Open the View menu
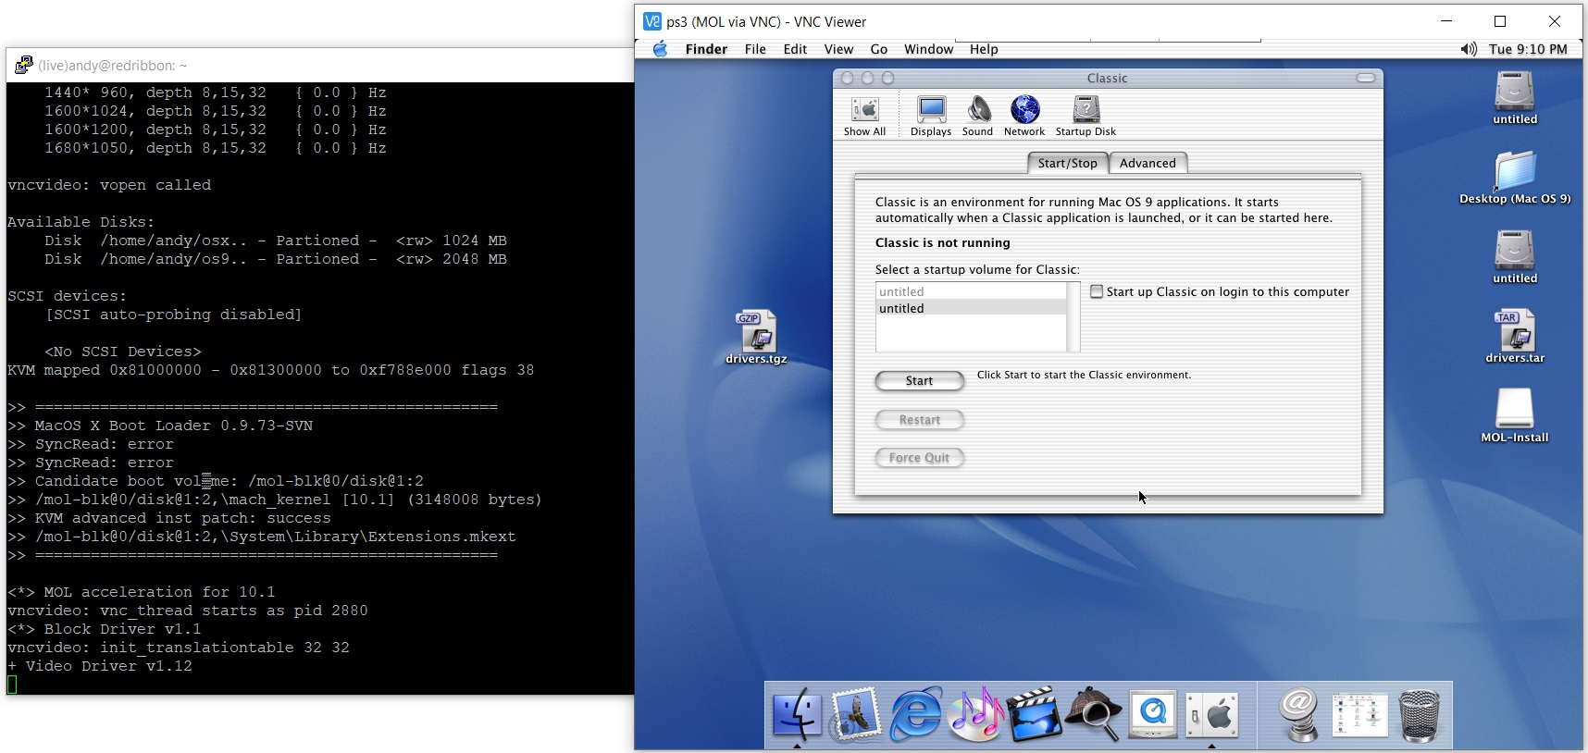The image size is (1588, 753). pyautogui.click(x=838, y=49)
